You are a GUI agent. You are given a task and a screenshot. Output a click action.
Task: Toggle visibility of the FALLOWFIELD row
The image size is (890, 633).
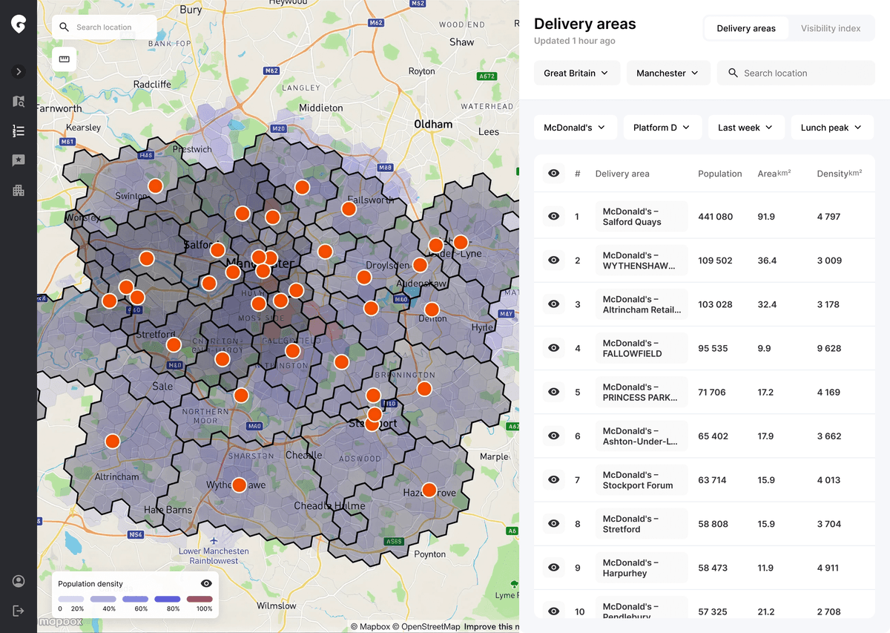pyautogui.click(x=553, y=348)
